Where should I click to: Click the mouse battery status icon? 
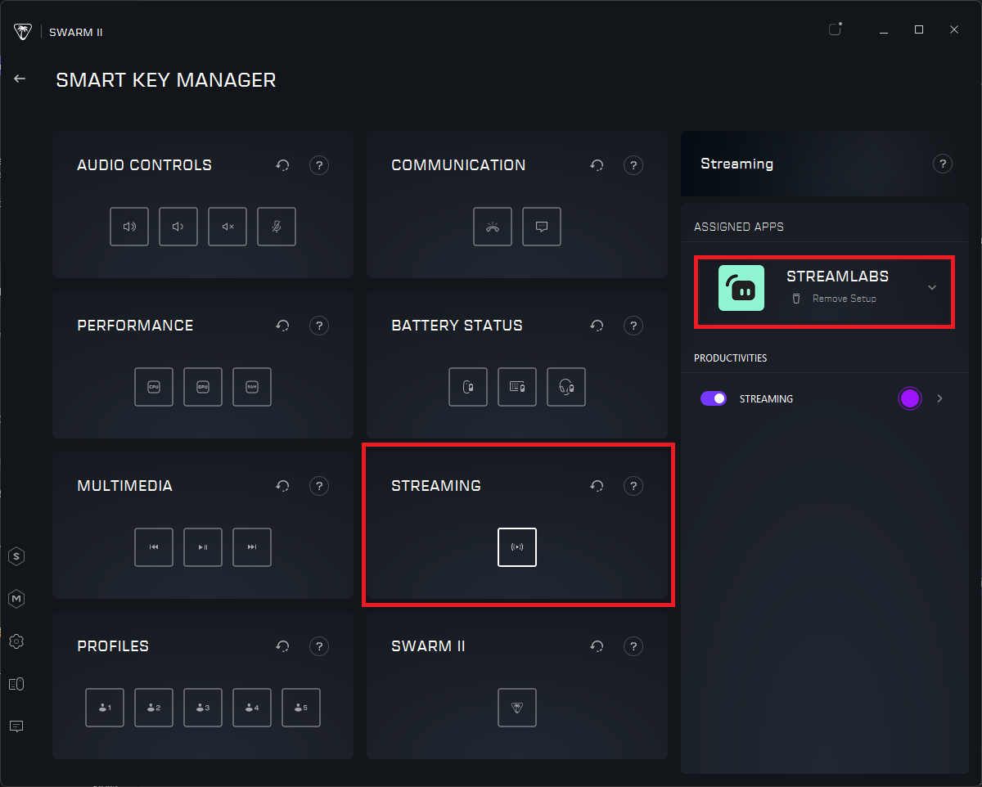pos(468,387)
